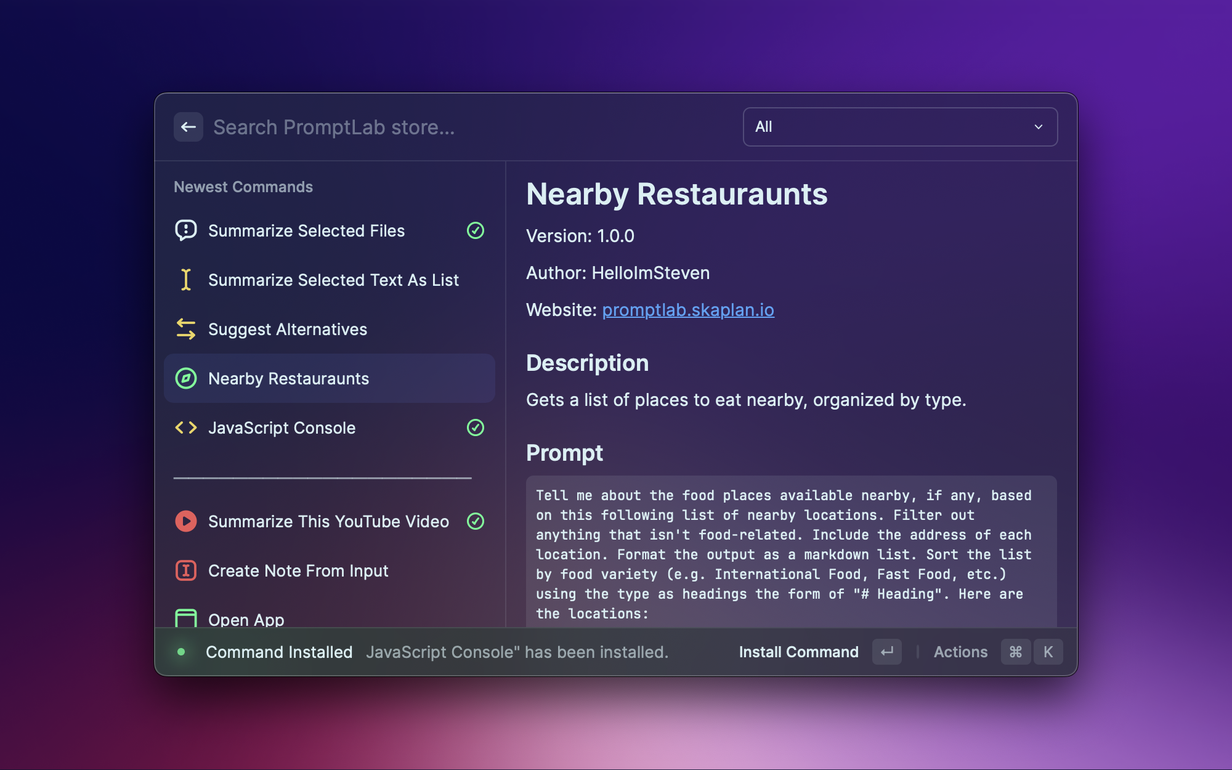Click the back arrow button
The width and height of the screenshot is (1232, 770).
[188, 127]
